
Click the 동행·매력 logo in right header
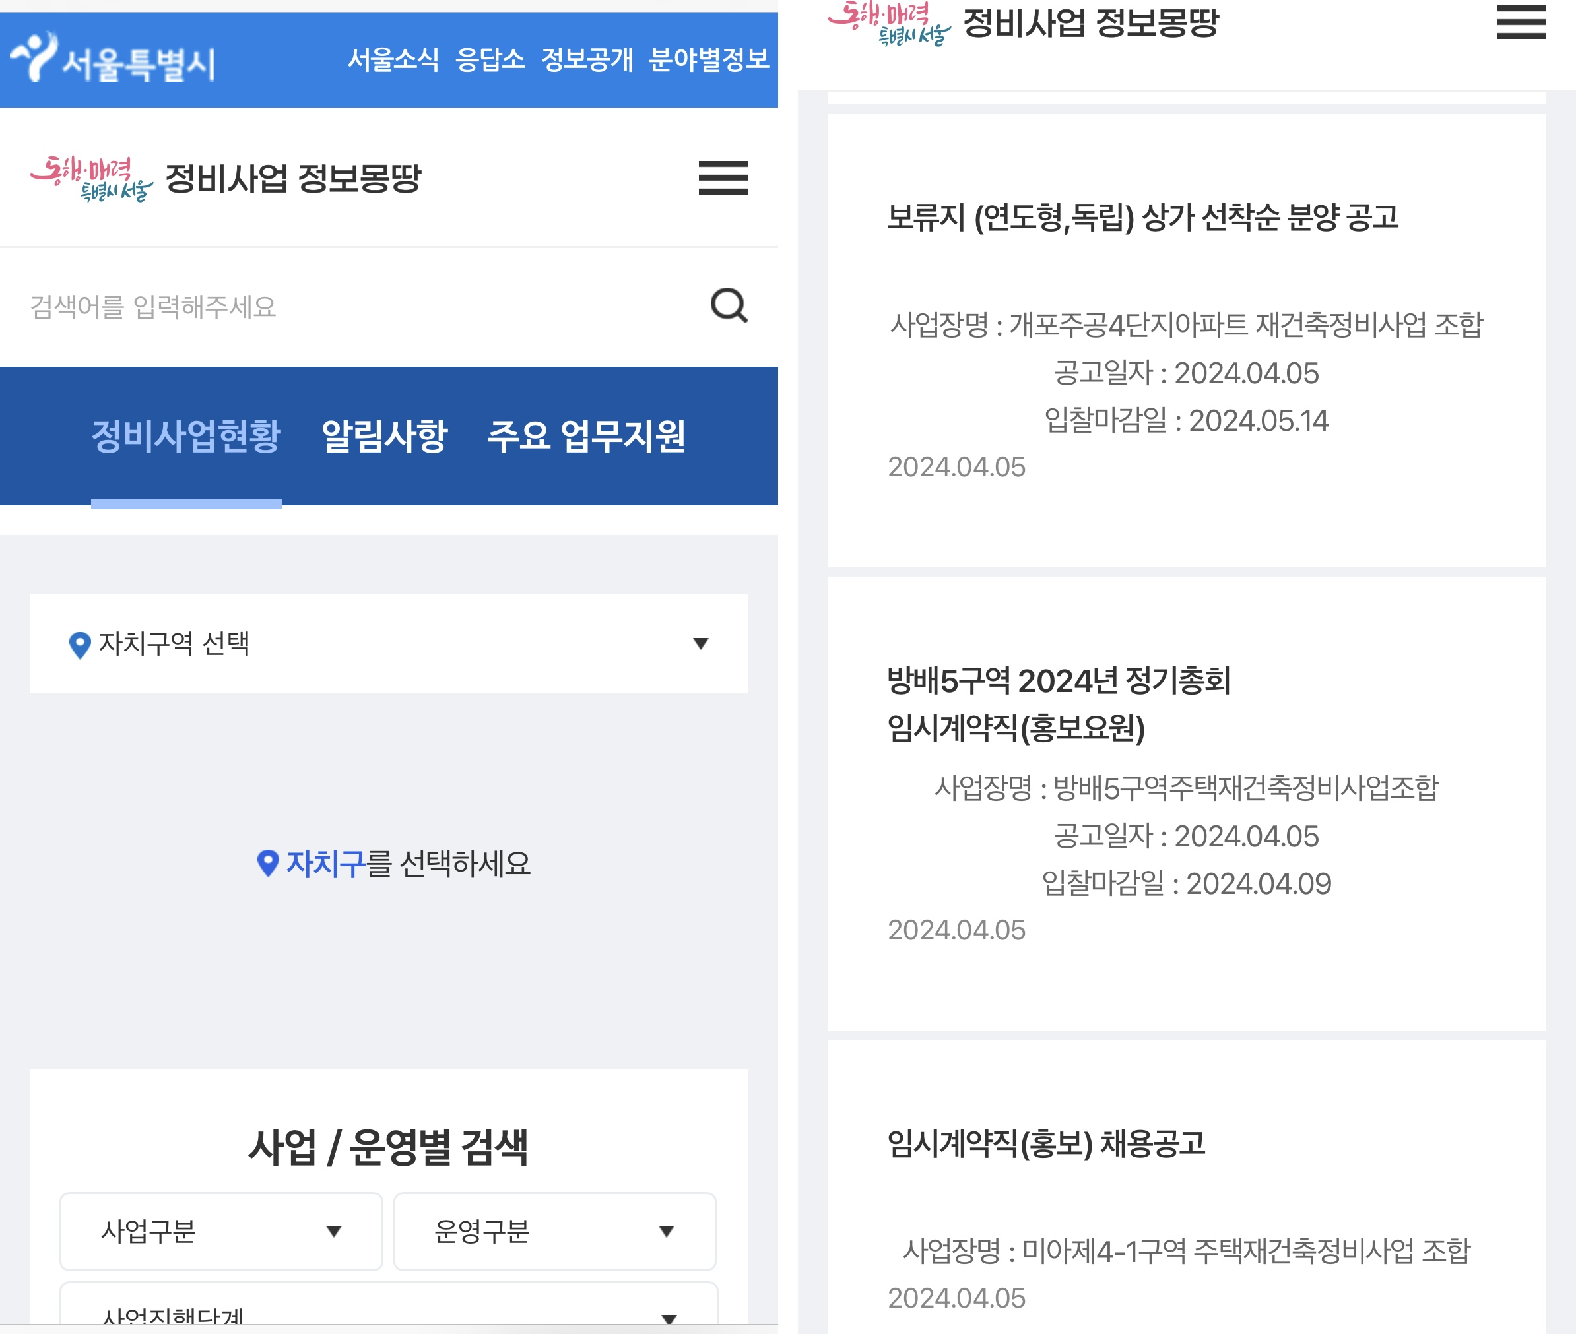[889, 22]
